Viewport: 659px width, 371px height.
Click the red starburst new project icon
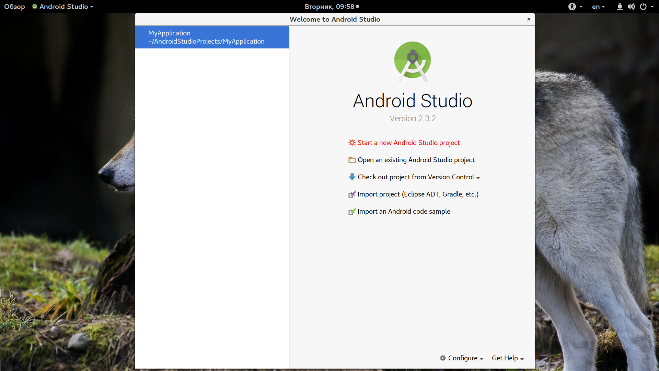352,143
